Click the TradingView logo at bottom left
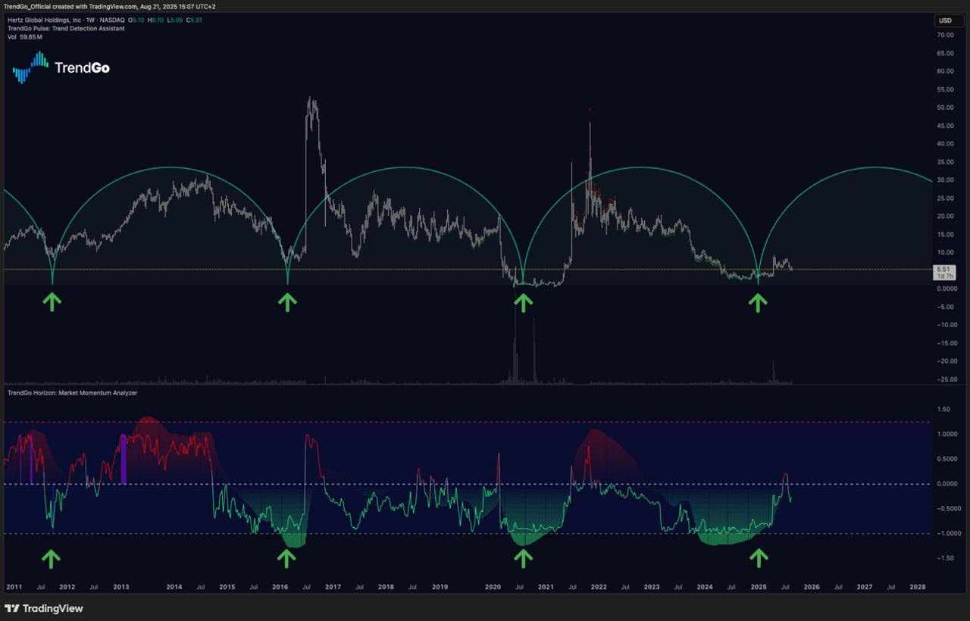This screenshot has width=970, height=621. tap(44, 608)
